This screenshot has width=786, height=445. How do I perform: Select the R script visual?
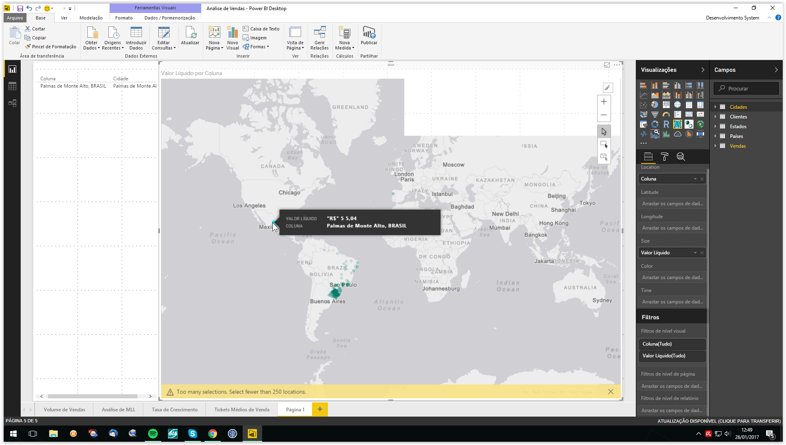666,124
